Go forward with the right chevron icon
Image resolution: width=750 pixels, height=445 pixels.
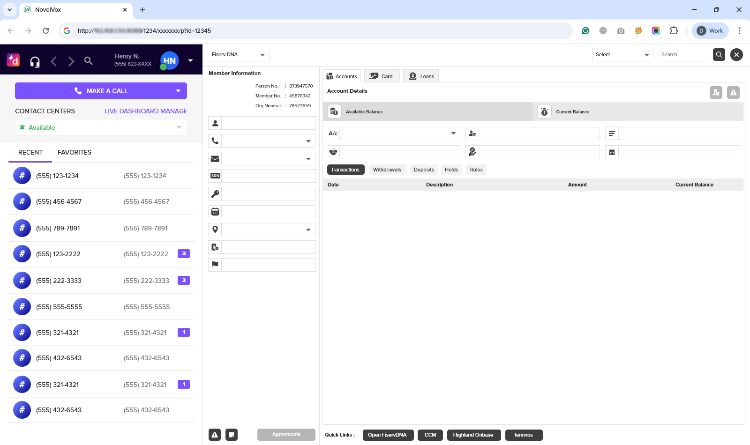coord(71,61)
